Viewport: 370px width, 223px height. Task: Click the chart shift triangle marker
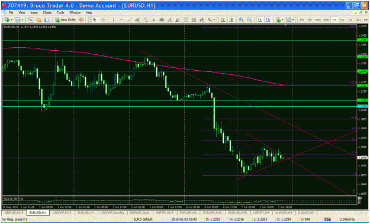(285, 25)
